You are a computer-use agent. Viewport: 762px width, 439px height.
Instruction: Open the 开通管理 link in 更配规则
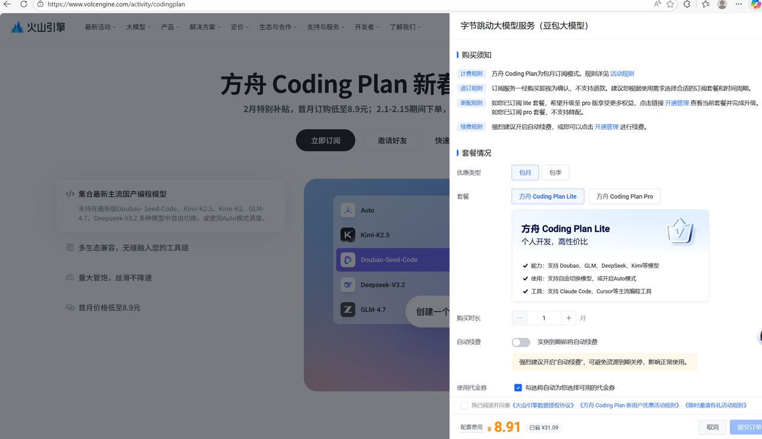click(x=677, y=103)
